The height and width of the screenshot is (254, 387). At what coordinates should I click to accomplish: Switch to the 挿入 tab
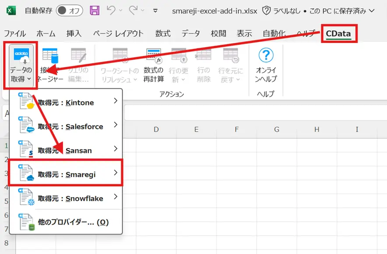(74, 33)
